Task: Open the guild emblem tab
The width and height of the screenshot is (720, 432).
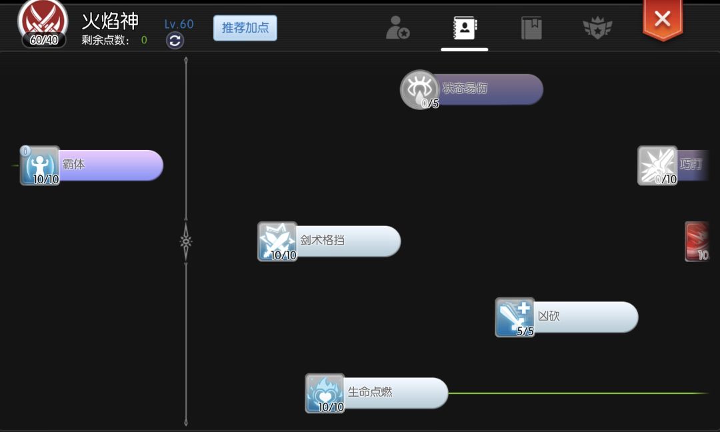Action: click(x=597, y=27)
